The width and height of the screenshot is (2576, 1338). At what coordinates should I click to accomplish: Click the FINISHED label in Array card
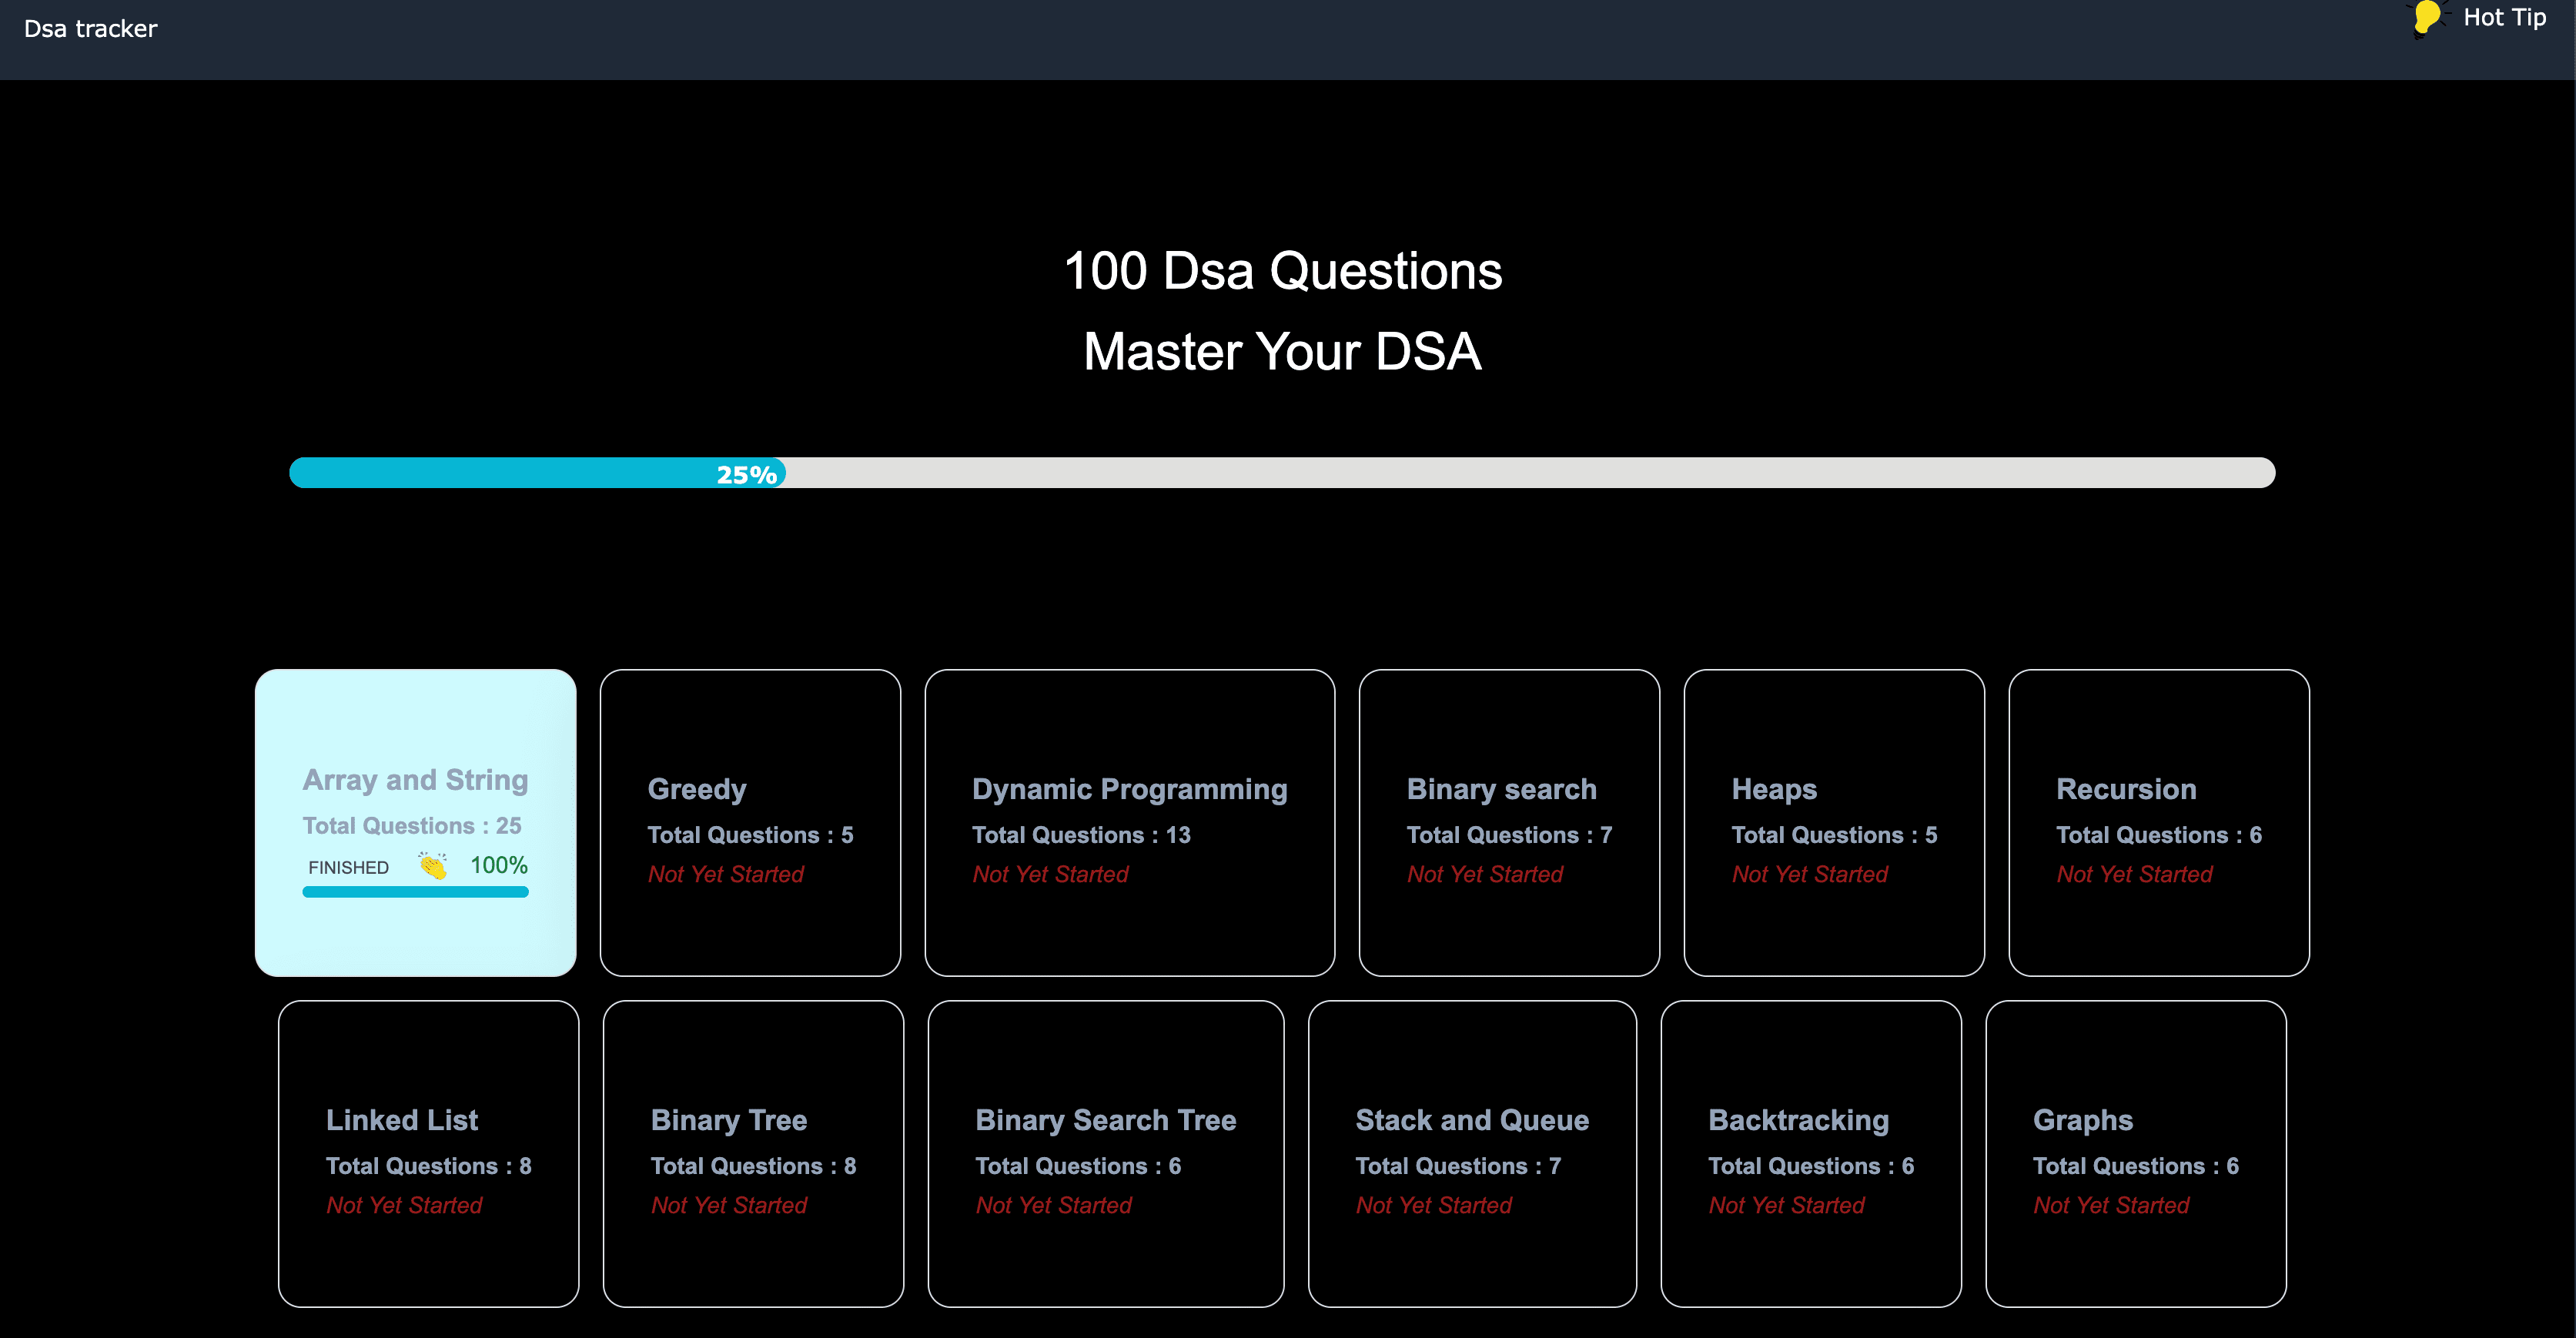pyautogui.click(x=348, y=868)
